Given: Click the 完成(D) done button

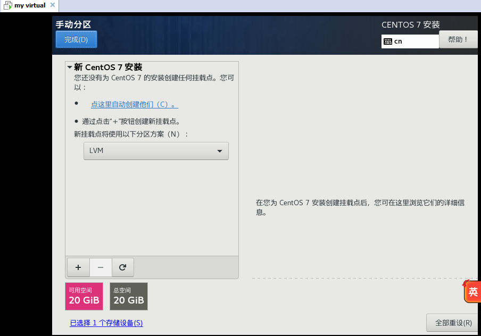Looking at the screenshot, I should 76,39.
